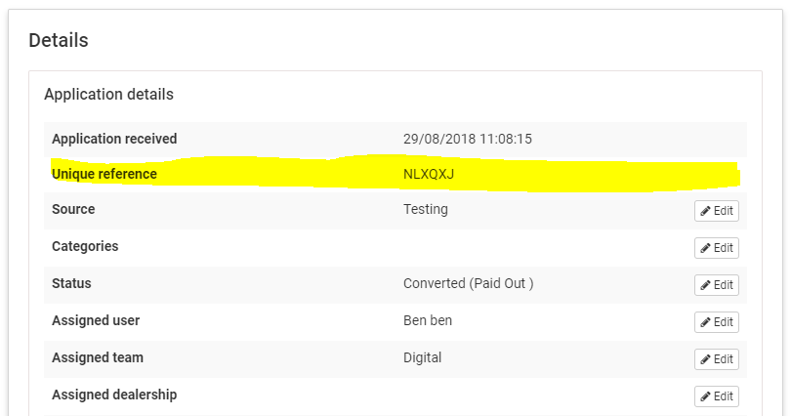Edit the Assigned team value

coord(716,359)
